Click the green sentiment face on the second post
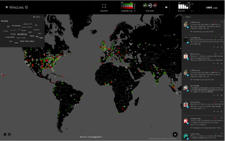Screen dimensions: 225x141 tap(216, 37)
